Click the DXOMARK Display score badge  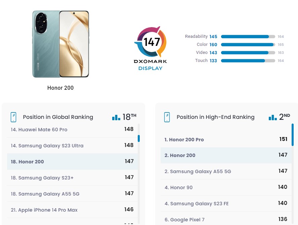(x=150, y=48)
